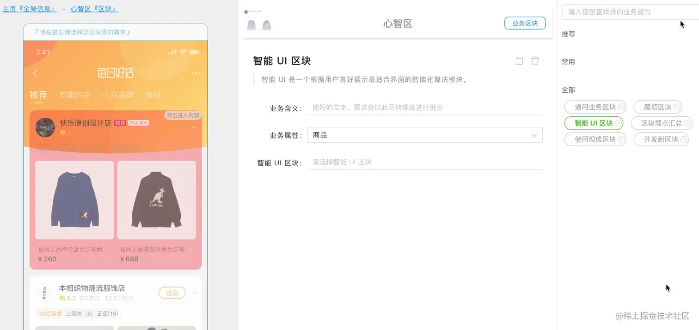Click the help icon on 通用业务区块 tag
The height and width of the screenshot is (330, 699).
click(621, 107)
